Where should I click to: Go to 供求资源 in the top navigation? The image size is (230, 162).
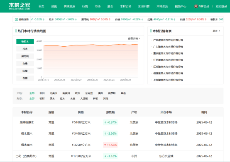point(69,7)
